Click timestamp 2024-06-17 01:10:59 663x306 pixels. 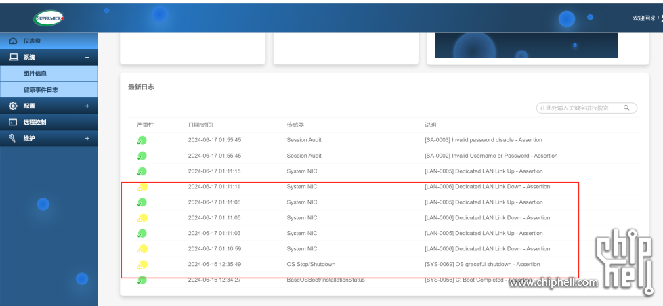pyautogui.click(x=215, y=248)
